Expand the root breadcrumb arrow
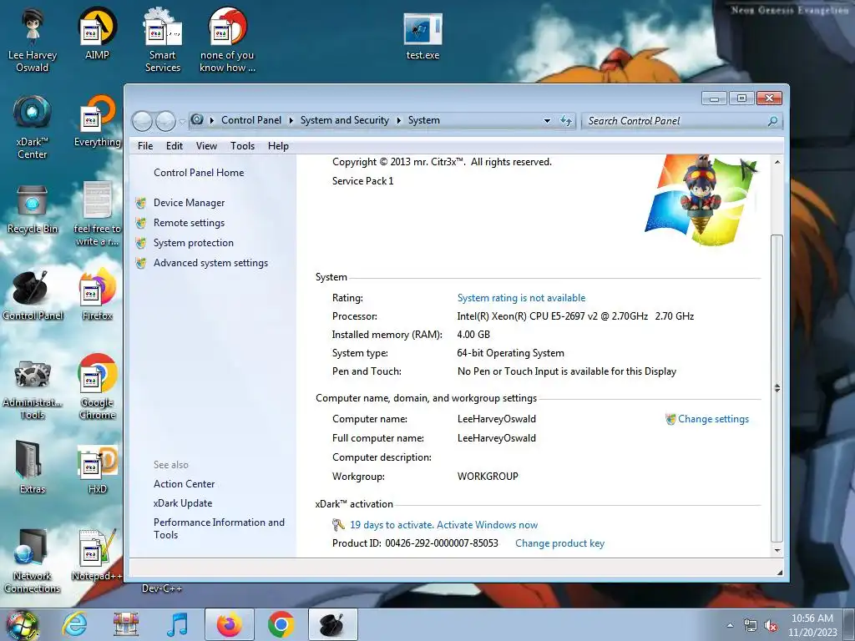 click(211, 120)
